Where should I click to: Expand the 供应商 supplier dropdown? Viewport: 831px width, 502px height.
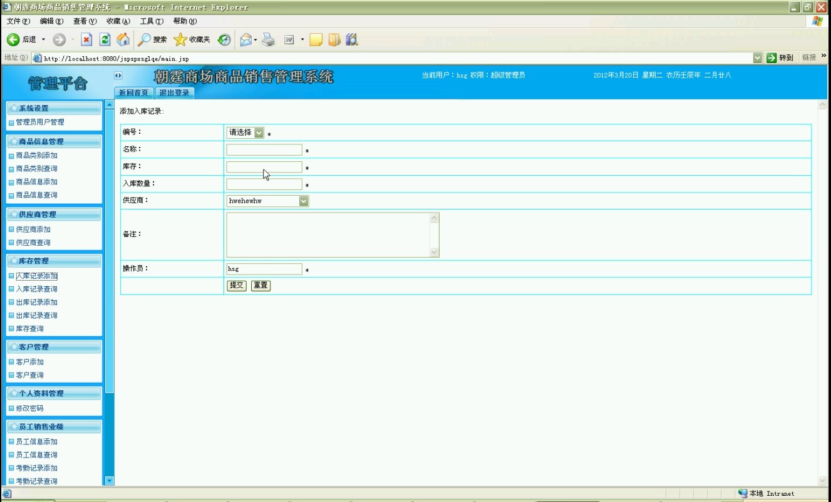304,201
